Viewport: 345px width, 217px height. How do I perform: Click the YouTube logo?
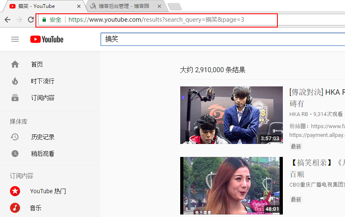[x=47, y=39]
